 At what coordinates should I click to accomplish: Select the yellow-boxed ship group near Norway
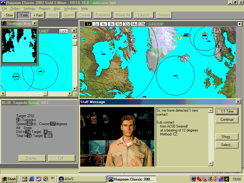pos(204,35)
